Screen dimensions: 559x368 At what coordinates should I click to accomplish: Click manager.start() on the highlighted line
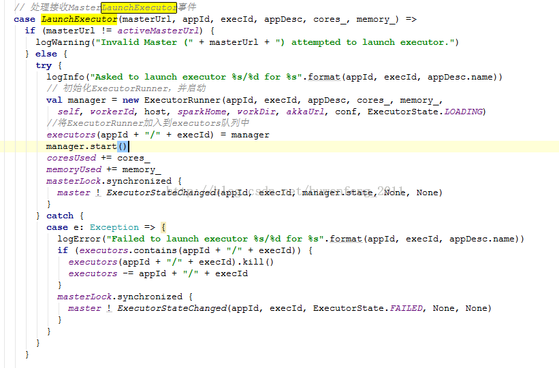point(86,146)
